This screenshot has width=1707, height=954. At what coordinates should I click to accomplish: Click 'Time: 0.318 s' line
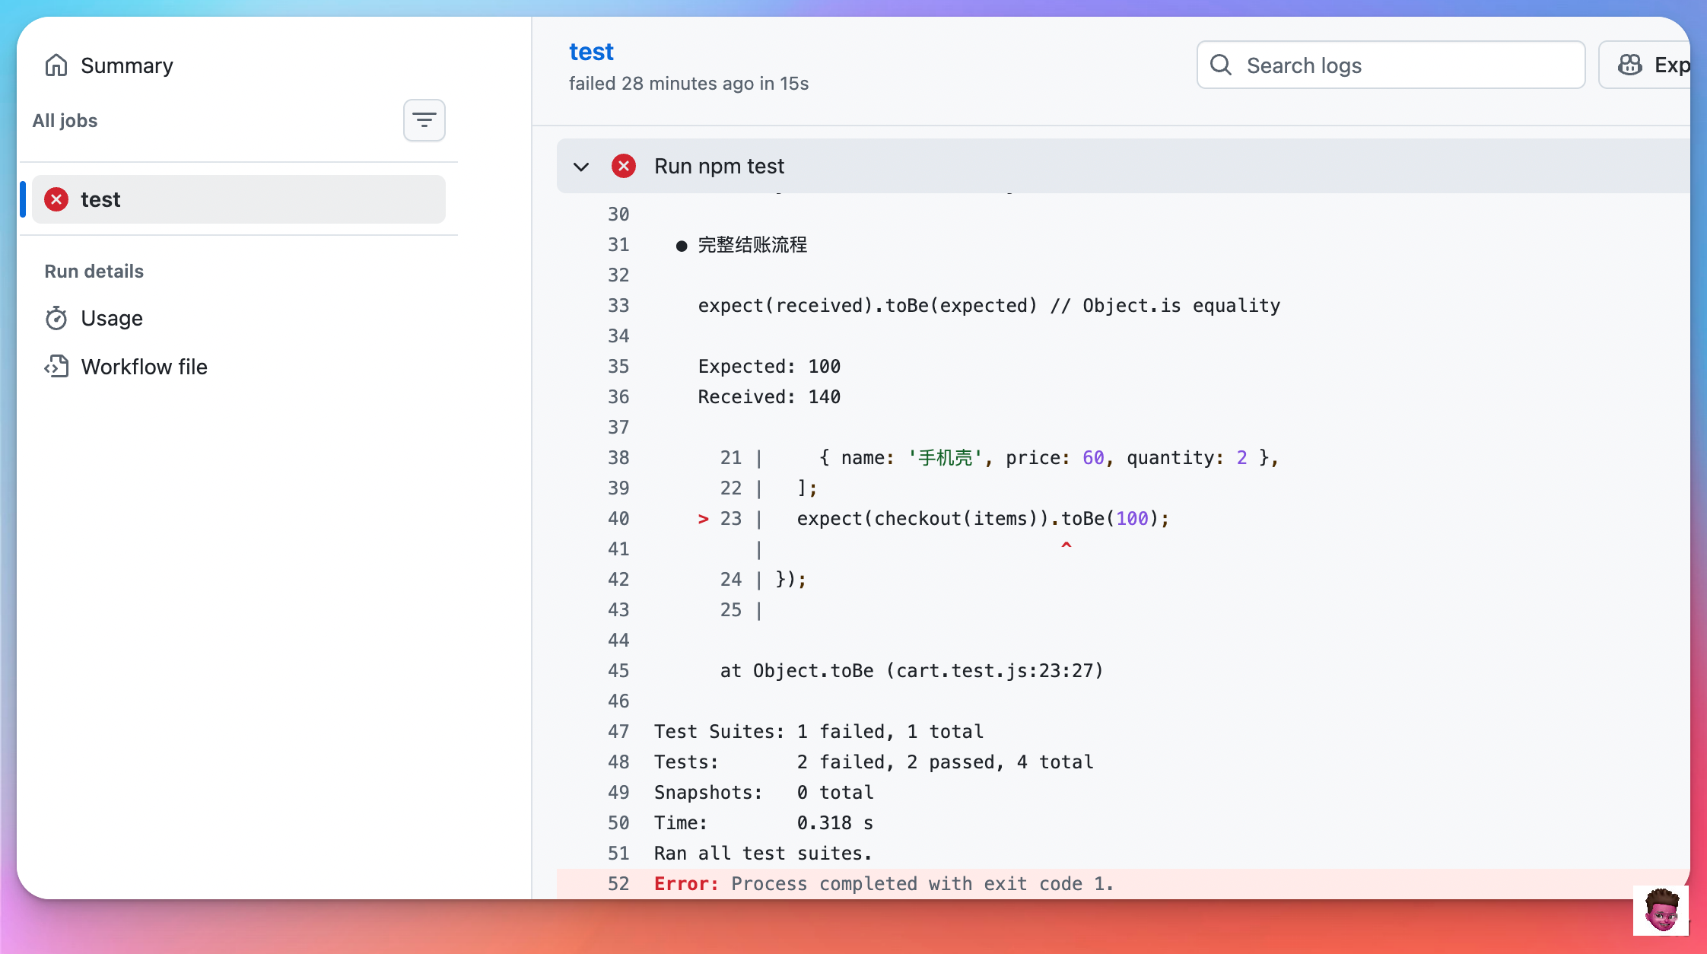(x=764, y=823)
